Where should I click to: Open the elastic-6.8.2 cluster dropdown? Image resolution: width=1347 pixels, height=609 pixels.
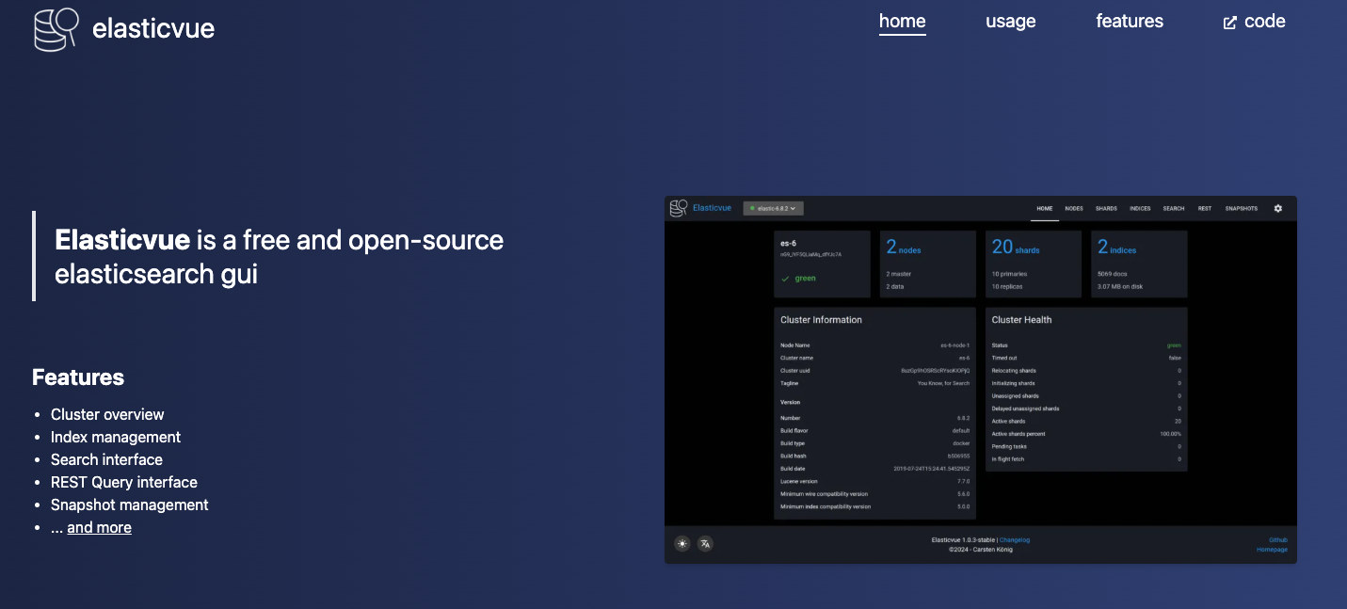tap(773, 208)
